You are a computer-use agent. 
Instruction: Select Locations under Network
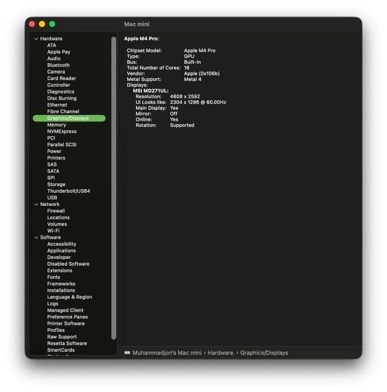[58, 217]
